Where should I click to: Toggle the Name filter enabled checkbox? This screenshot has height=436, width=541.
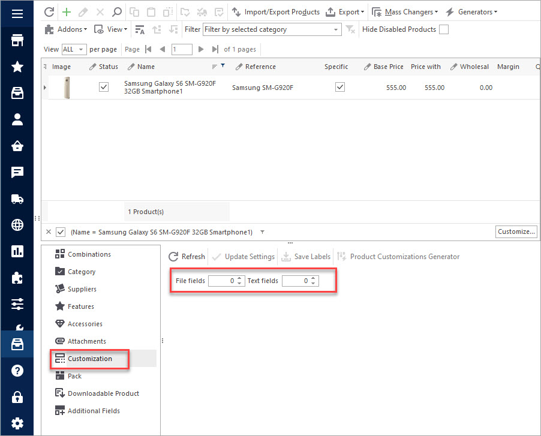[61, 232]
